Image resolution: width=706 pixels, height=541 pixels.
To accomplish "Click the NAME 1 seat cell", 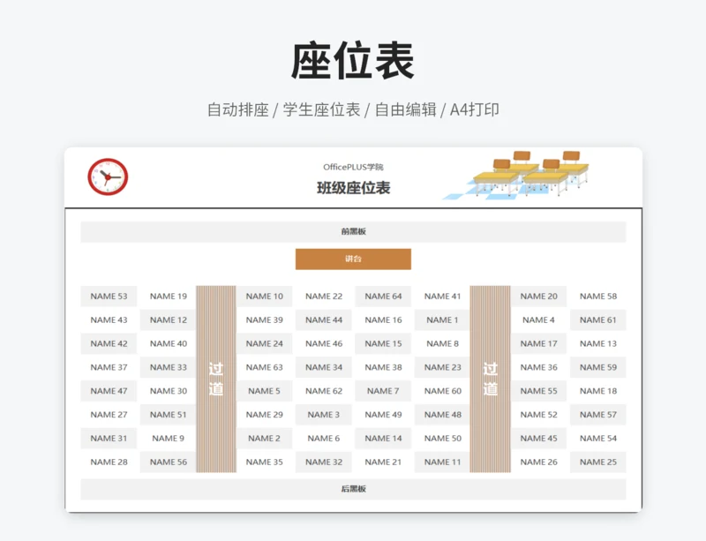I will click(x=441, y=319).
